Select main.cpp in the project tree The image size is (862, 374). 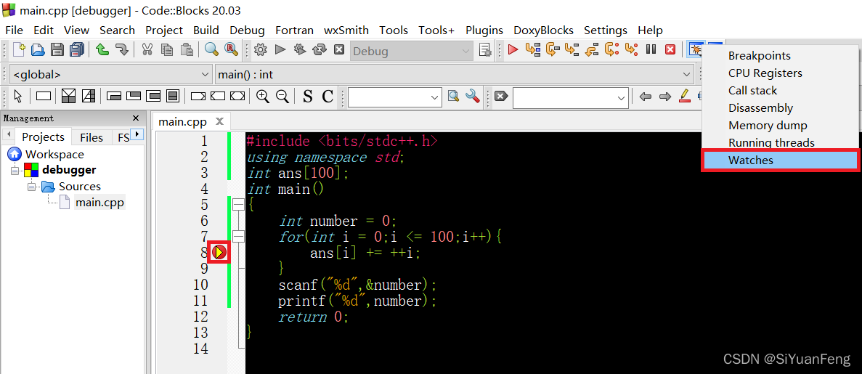99,203
